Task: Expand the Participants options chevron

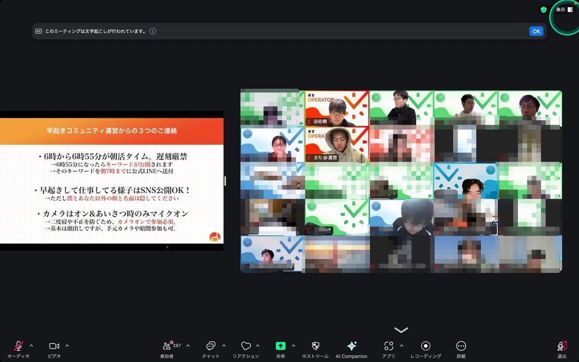Action: coord(188,346)
